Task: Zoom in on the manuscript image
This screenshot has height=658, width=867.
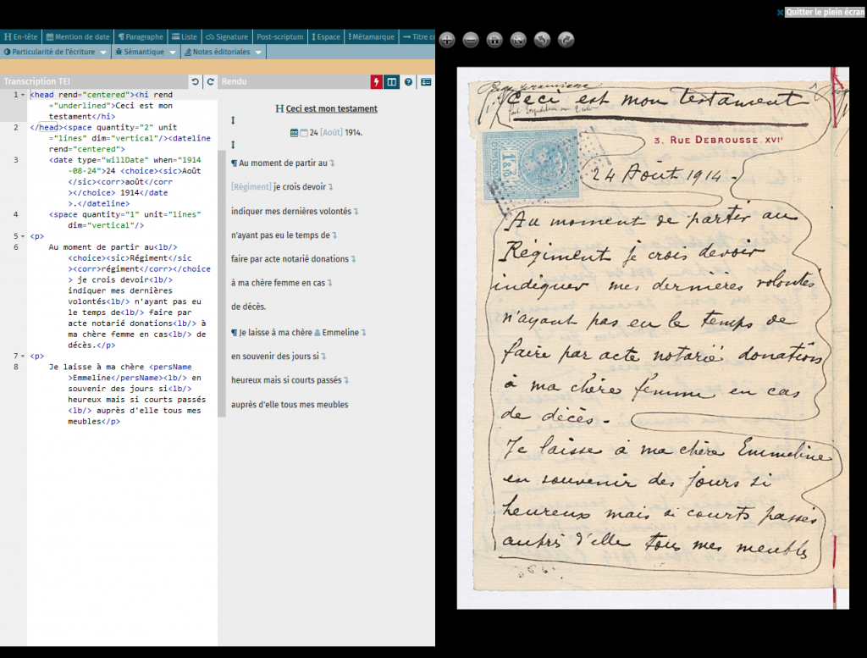Action: [447, 40]
